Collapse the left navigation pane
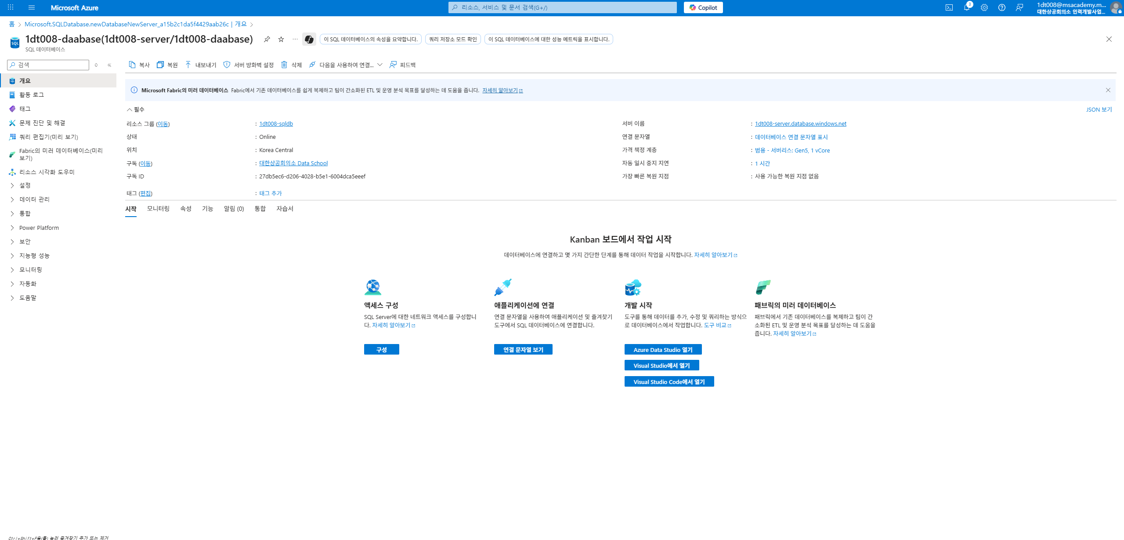1124x540 pixels. click(x=109, y=65)
